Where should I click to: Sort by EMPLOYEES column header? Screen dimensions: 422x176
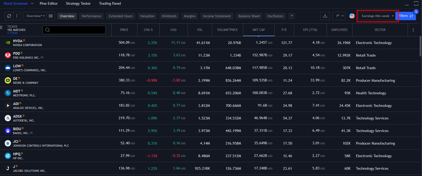(x=339, y=30)
